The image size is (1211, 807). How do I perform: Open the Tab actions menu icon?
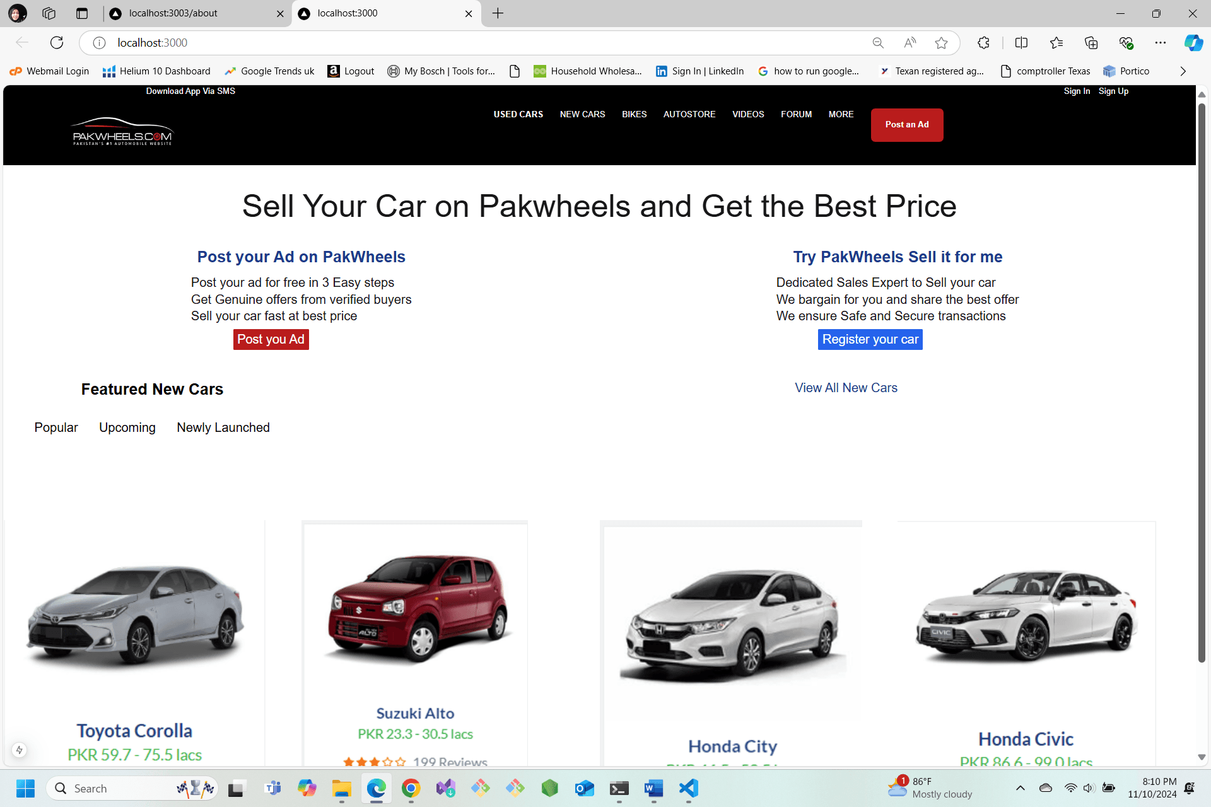[82, 13]
